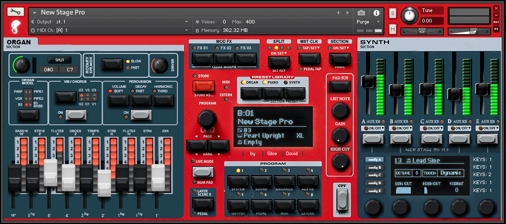
Task: Open the instrument name dropdown arrow
Action: [34, 13]
